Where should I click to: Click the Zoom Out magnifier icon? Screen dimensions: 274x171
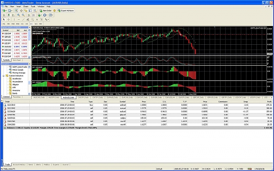[23, 15]
